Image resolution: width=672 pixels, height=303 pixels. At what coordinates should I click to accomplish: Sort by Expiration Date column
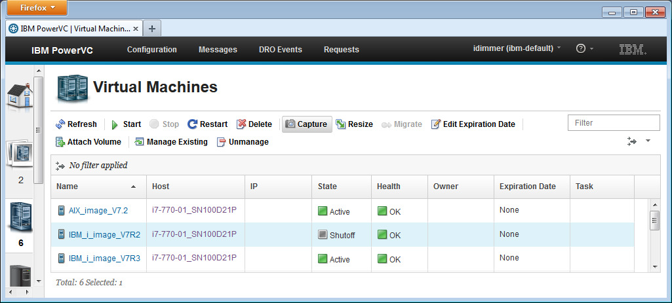click(x=532, y=187)
